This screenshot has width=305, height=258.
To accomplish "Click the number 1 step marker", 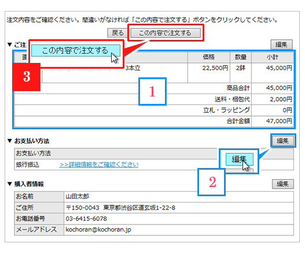I will click(152, 92).
